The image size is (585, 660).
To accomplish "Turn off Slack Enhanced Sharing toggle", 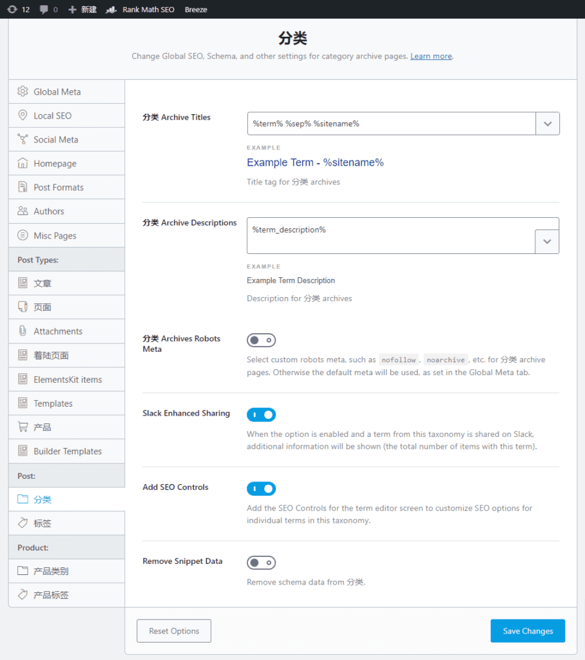I will 262,414.
